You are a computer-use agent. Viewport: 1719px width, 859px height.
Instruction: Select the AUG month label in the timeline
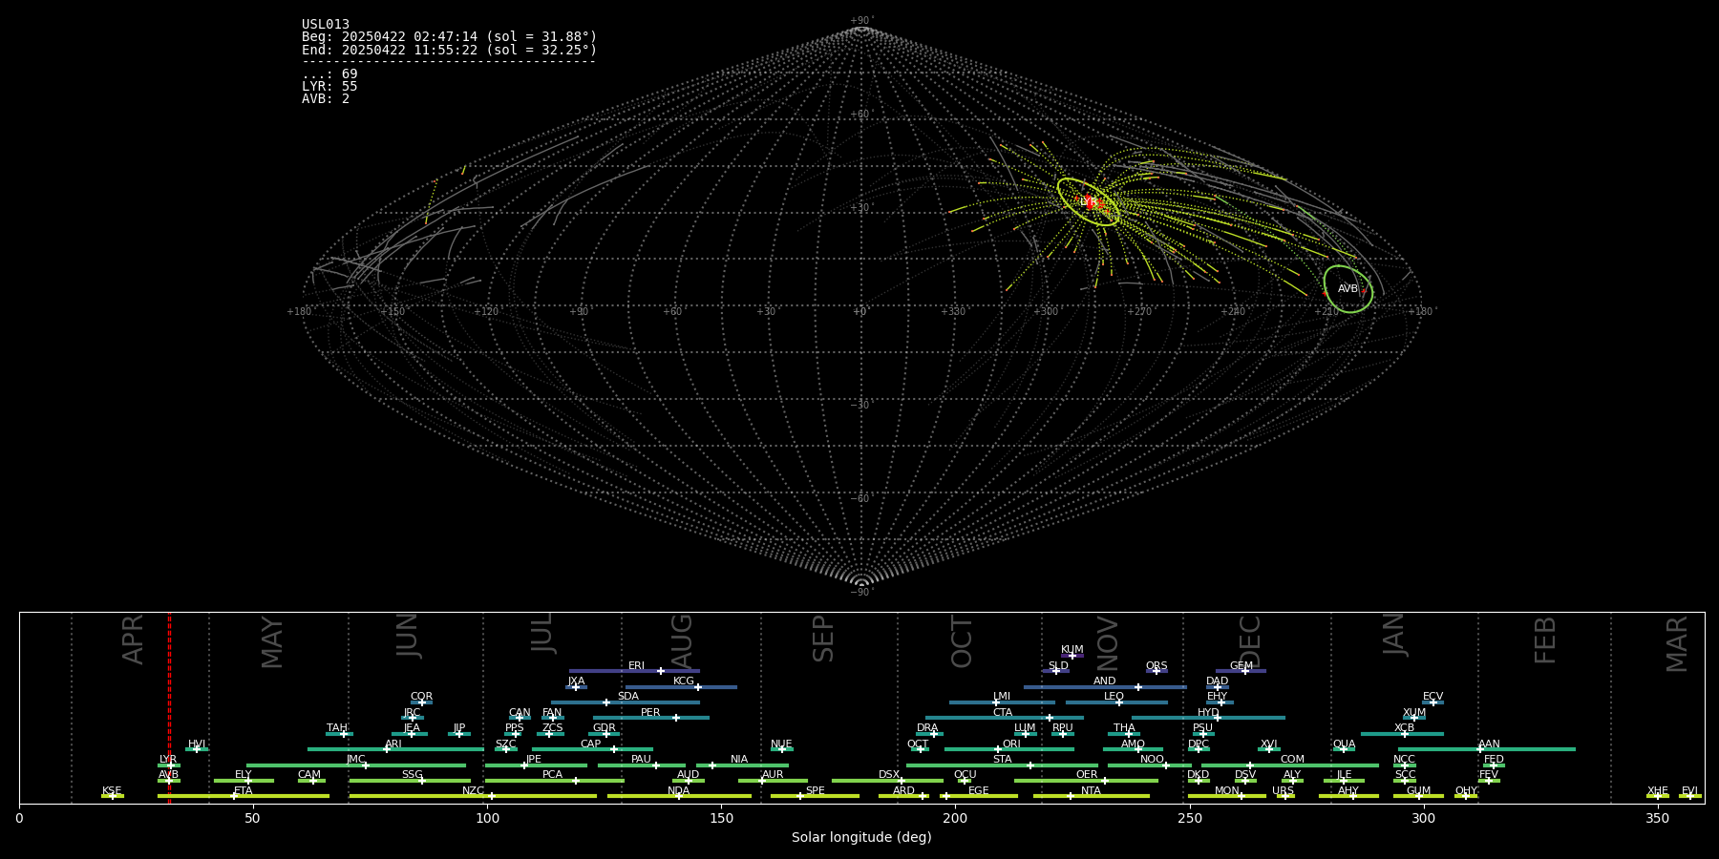pyautogui.click(x=681, y=640)
